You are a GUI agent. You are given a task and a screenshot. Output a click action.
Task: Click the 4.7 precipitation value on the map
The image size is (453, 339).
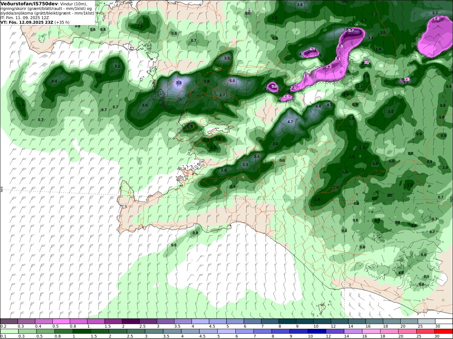tap(290, 122)
